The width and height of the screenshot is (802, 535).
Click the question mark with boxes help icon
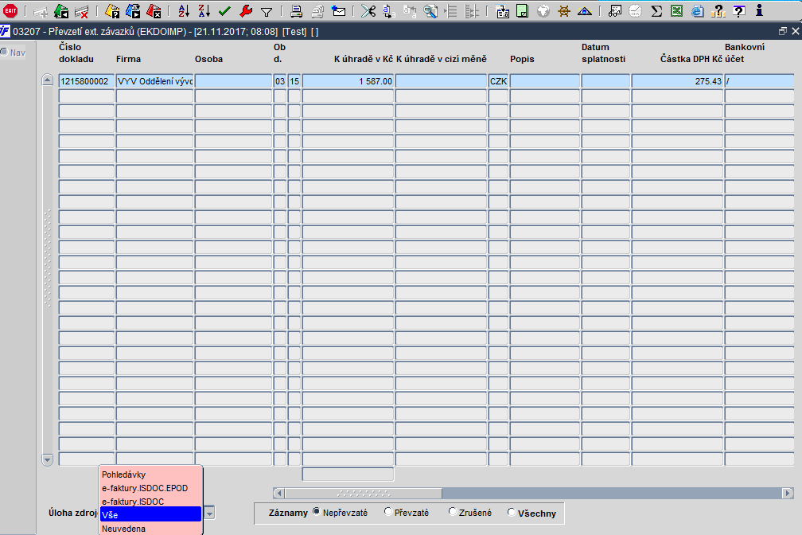point(718,11)
